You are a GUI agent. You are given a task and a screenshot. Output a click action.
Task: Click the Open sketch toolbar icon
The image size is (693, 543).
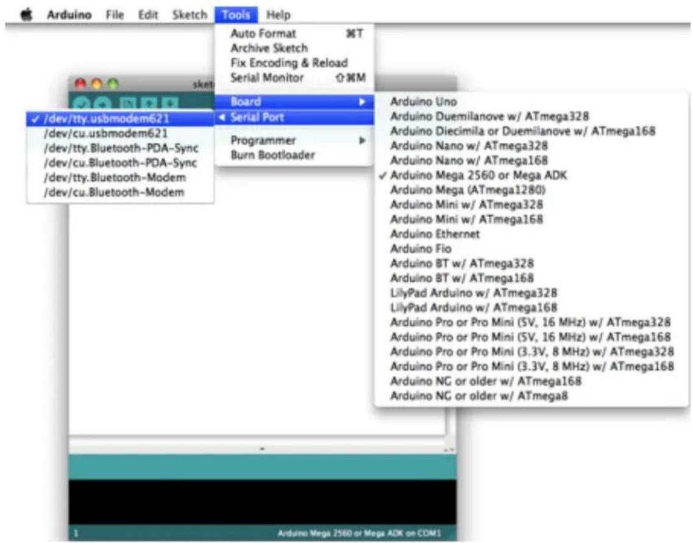click(149, 104)
